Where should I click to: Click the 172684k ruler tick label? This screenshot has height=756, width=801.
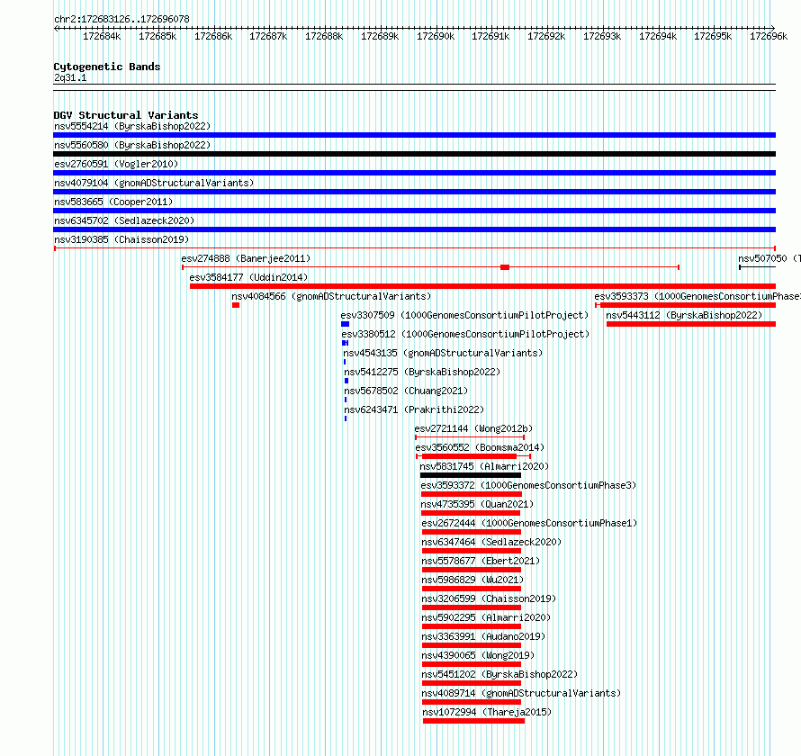pyautogui.click(x=102, y=36)
